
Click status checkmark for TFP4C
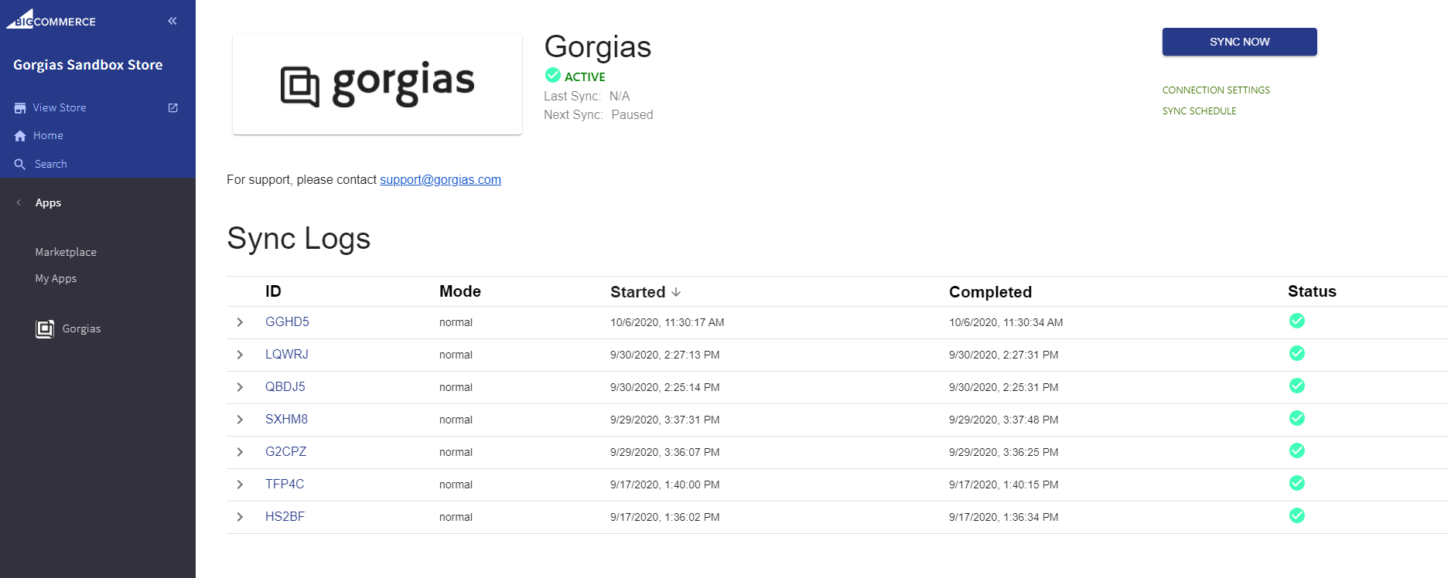tap(1297, 483)
